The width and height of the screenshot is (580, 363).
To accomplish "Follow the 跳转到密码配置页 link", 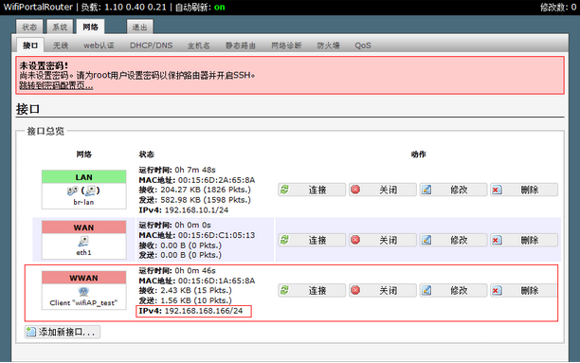I will click(x=56, y=86).
